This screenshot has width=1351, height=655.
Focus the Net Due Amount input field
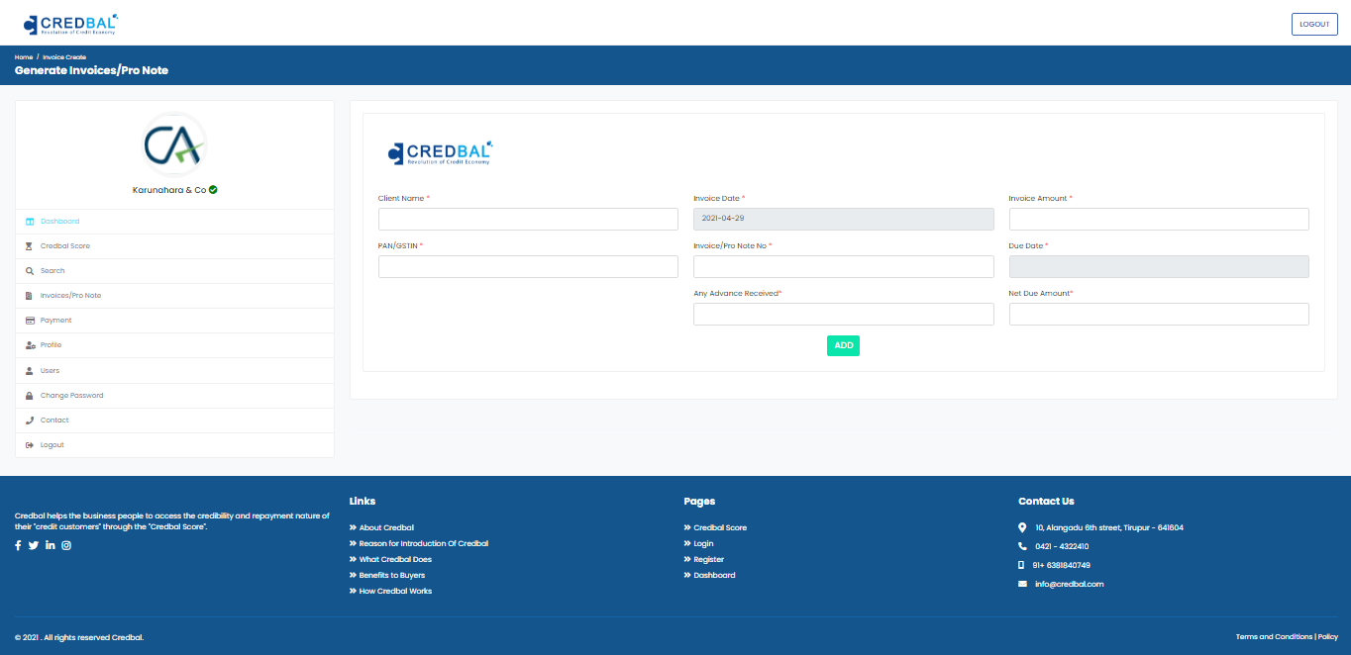click(x=1159, y=314)
